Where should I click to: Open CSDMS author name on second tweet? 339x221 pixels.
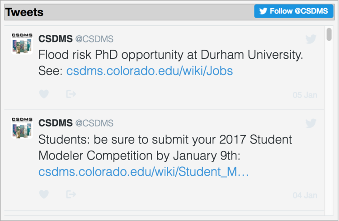[55, 123]
